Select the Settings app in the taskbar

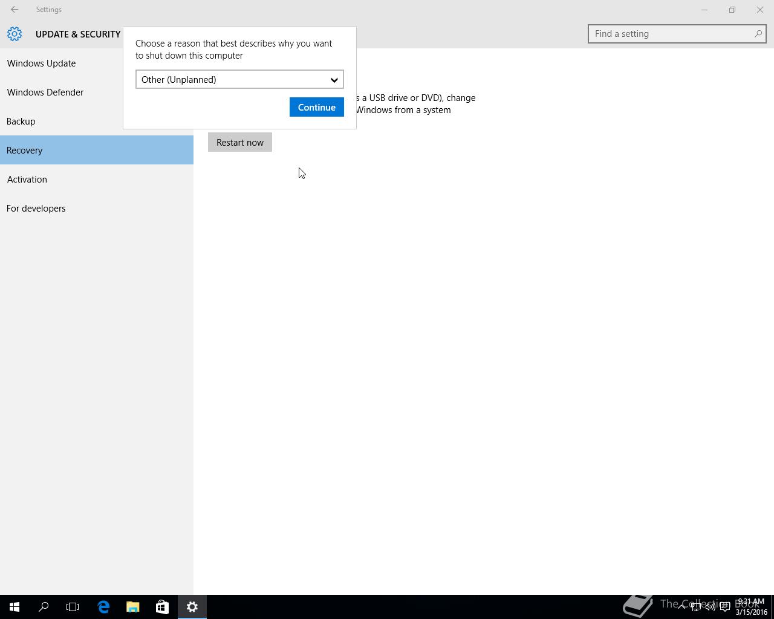192,607
